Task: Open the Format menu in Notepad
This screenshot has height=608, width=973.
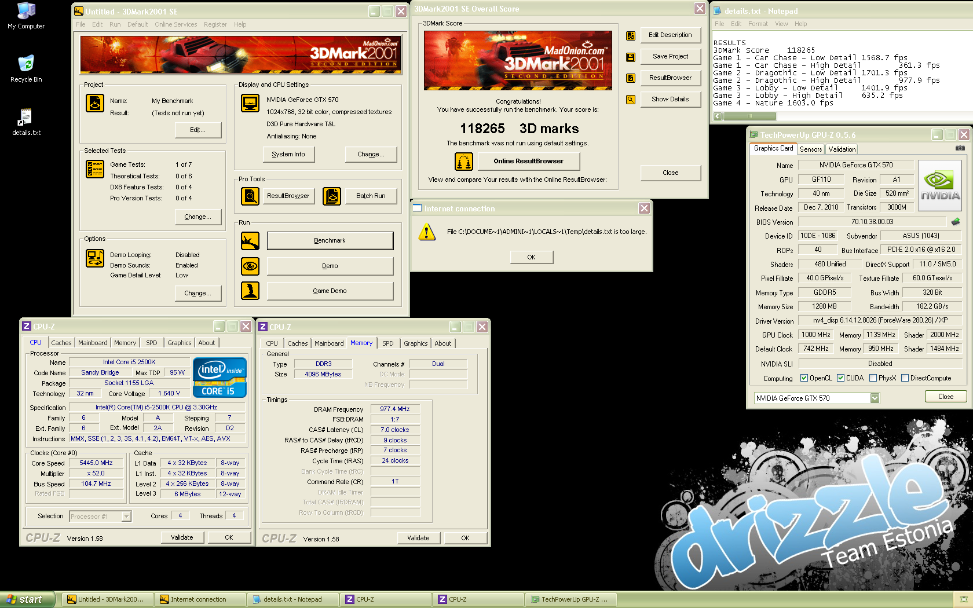Action: pyautogui.click(x=758, y=24)
